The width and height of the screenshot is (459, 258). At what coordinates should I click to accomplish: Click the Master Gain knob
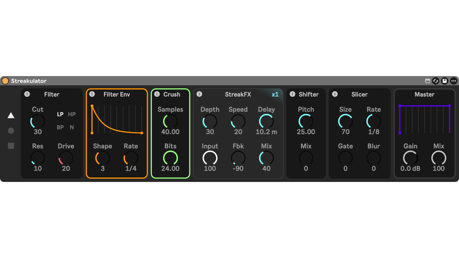coord(410,157)
